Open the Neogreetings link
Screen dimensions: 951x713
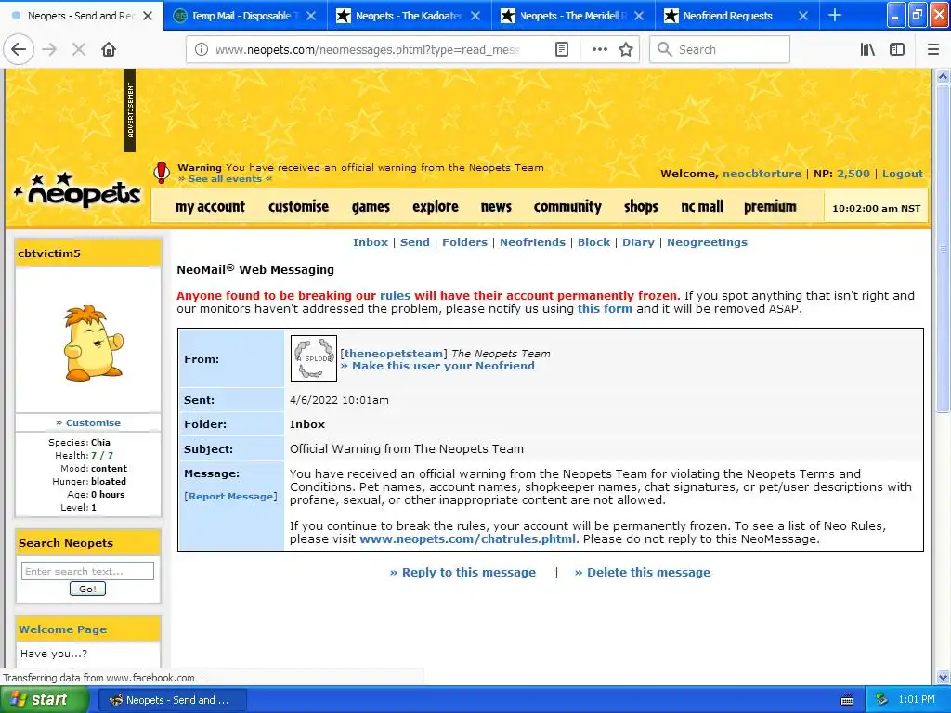pos(707,242)
